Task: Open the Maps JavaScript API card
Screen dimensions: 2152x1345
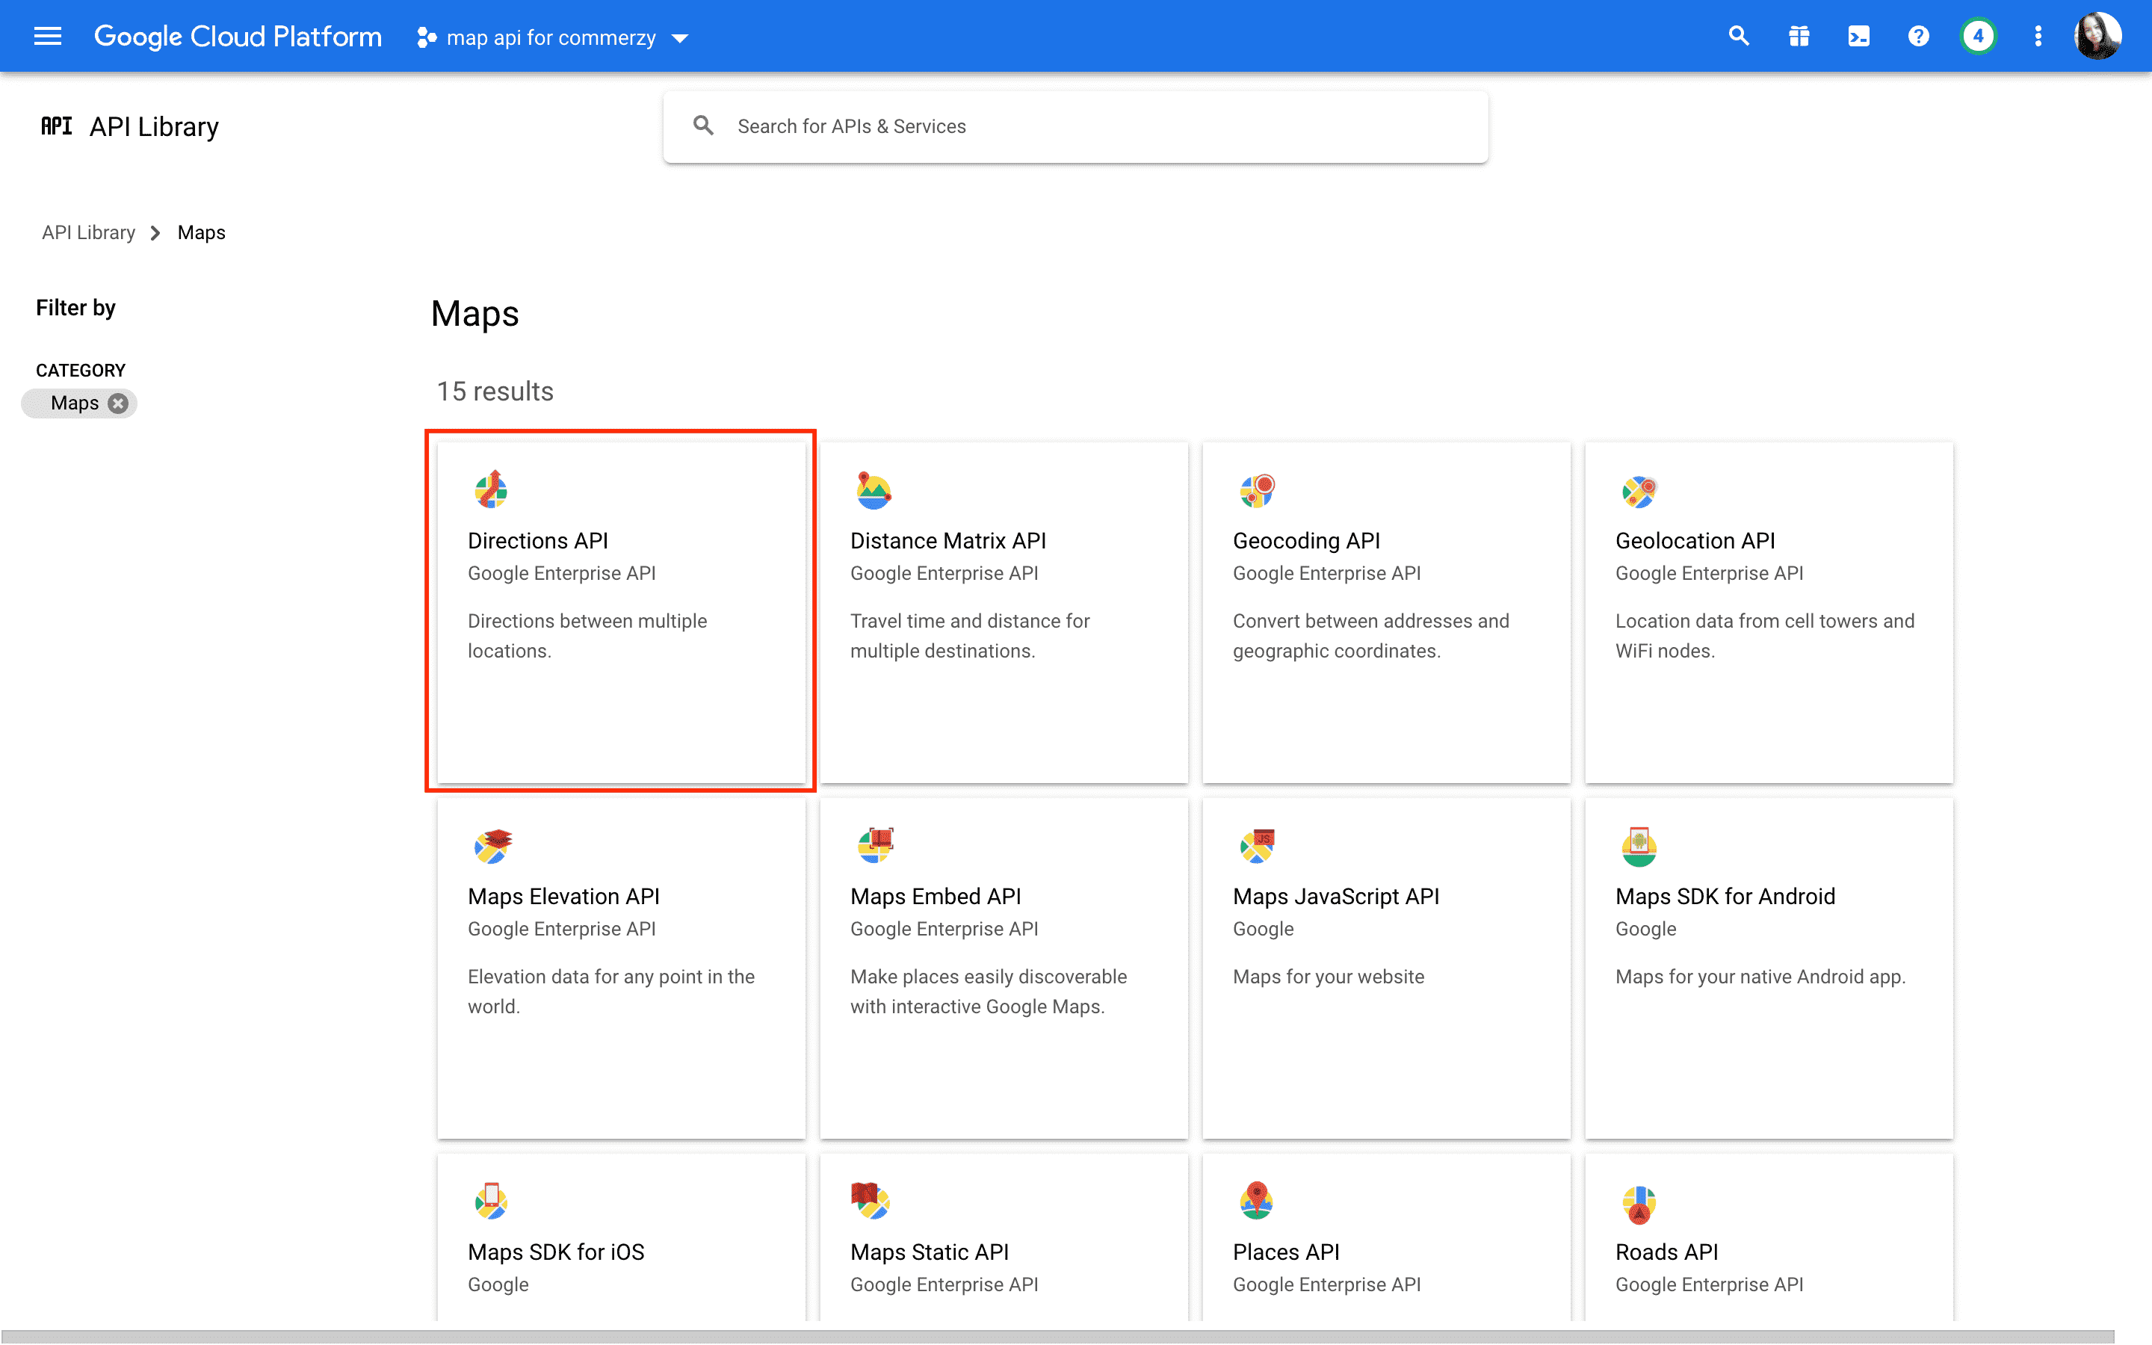Action: pyautogui.click(x=1385, y=968)
